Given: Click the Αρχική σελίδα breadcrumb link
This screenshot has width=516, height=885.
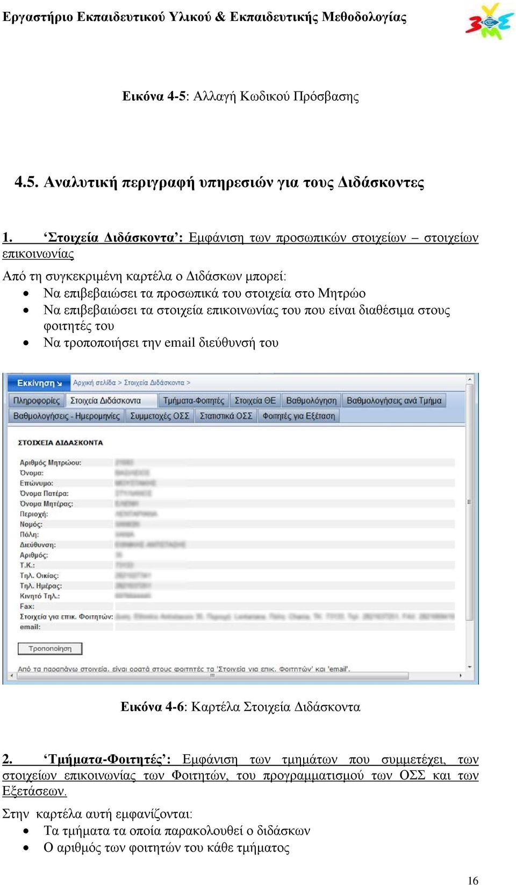Looking at the screenshot, I should 94,383.
